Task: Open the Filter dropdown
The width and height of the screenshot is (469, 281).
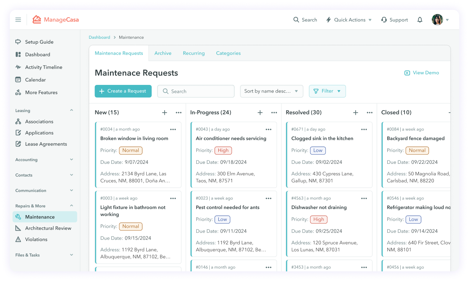Action: click(327, 91)
